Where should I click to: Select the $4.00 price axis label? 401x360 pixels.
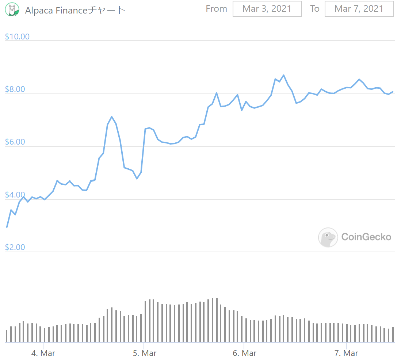click(x=15, y=195)
